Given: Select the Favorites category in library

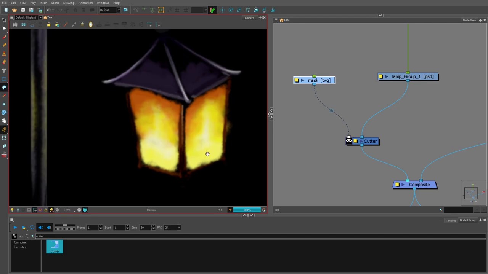Looking at the screenshot, I should (20, 247).
